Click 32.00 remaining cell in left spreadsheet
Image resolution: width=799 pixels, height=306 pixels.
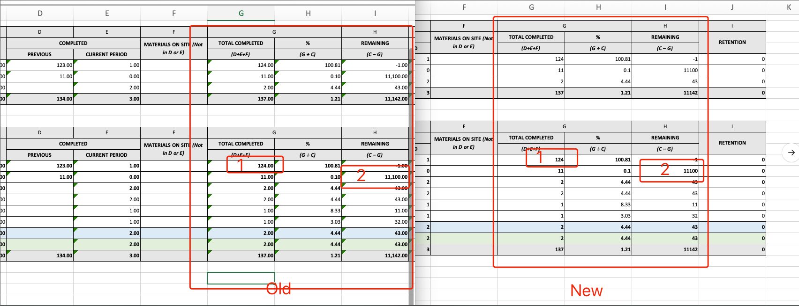(375, 222)
